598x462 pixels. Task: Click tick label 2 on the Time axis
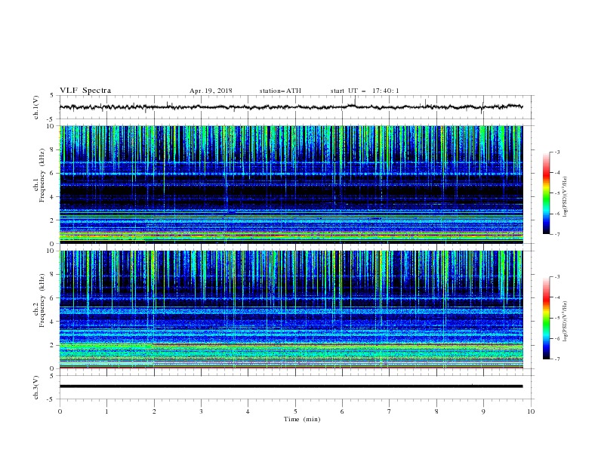[x=154, y=411]
